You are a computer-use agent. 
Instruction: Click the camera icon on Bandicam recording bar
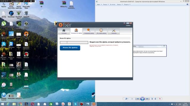coord(31,1)
